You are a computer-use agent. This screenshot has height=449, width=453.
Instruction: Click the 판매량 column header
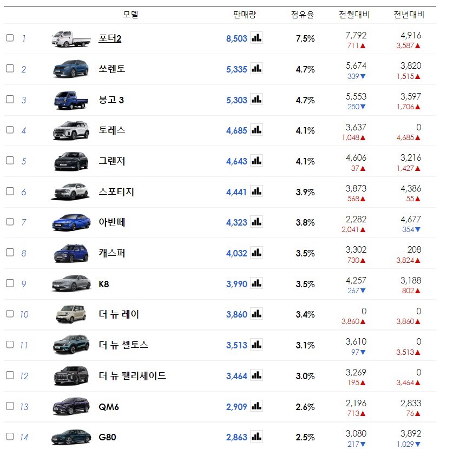point(245,15)
